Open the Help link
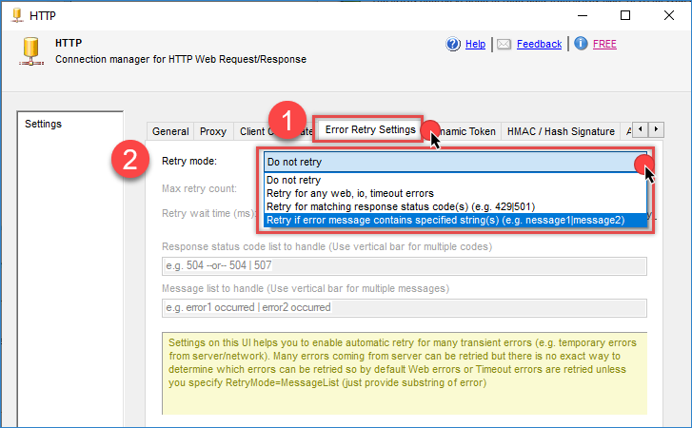Screen dimensions: 692x428 (x=475, y=44)
